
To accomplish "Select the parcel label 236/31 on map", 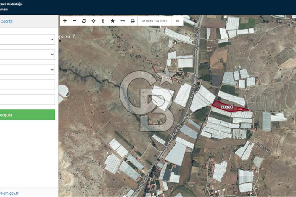I will click(x=227, y=107).
